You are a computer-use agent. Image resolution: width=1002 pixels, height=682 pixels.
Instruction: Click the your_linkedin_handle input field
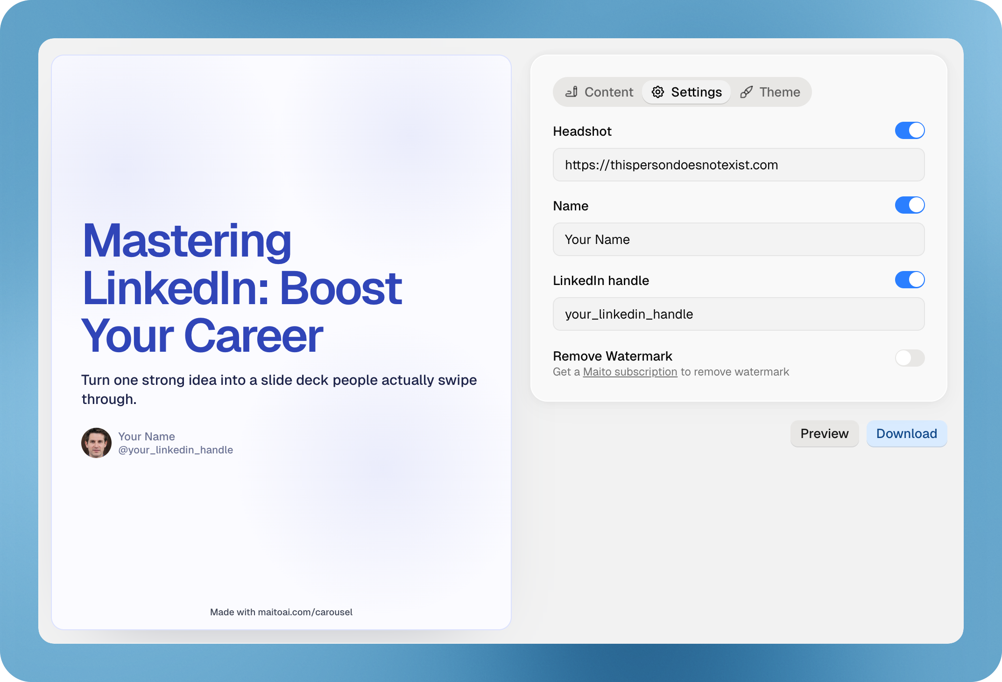pyautogui.click(x=739, y=314)
